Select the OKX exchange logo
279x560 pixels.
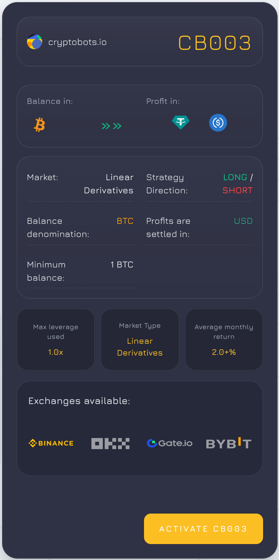tap(110, 444)
